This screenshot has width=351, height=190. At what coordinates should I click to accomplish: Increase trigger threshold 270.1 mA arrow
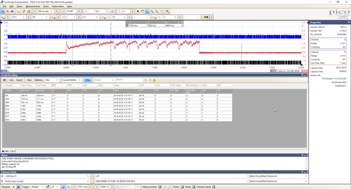tap(90, 187)
